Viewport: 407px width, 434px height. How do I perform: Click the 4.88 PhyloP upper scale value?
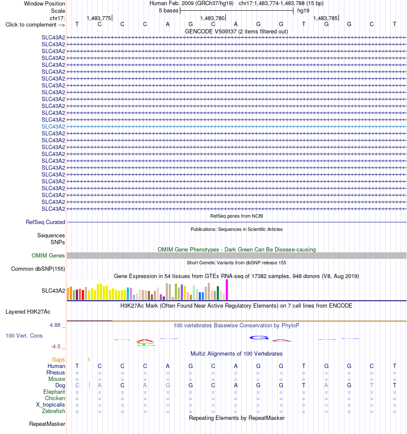[55, 325]
